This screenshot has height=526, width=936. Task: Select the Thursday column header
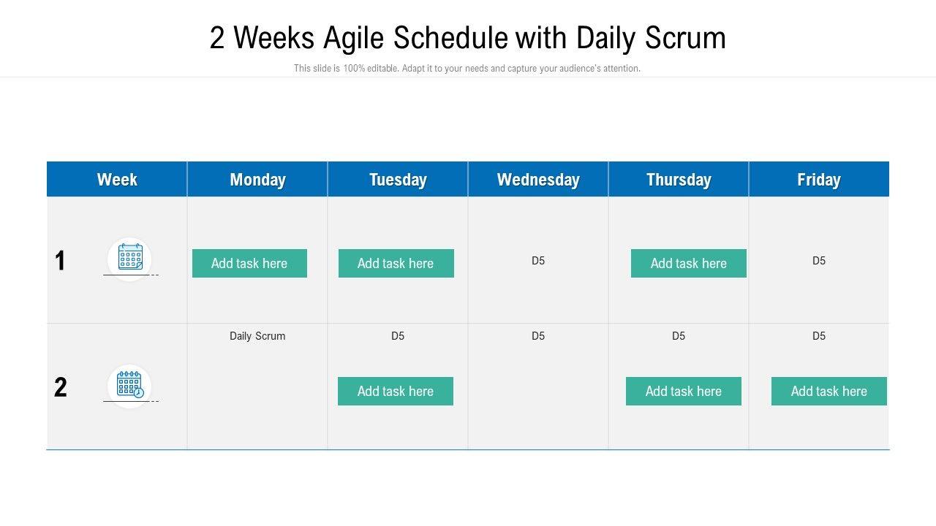[x=679, y=180]
